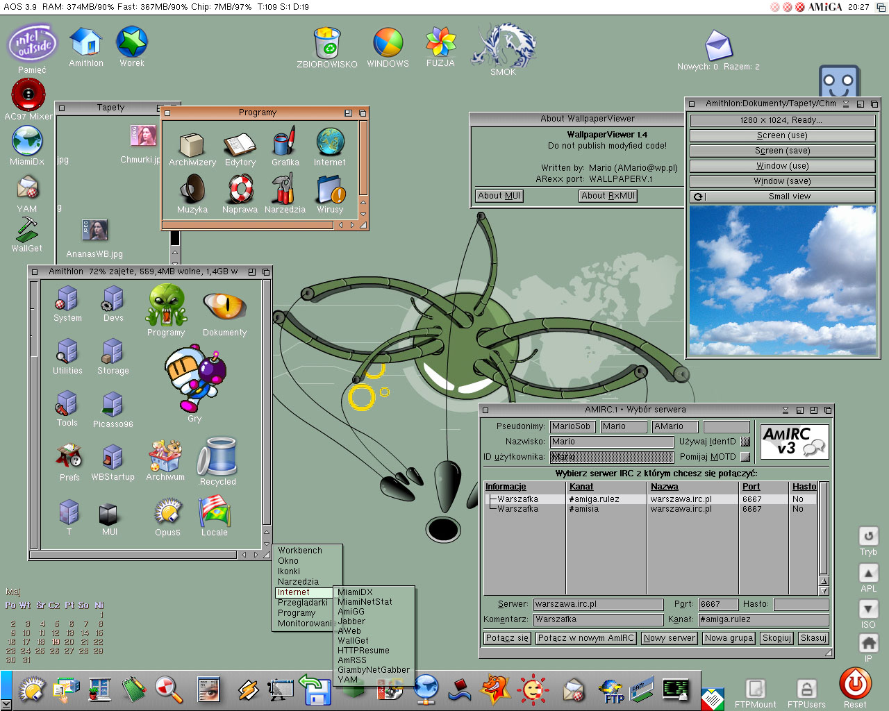889x711 pixels.
Task: Click the magnifier dock icon
Action: [168, 689]
